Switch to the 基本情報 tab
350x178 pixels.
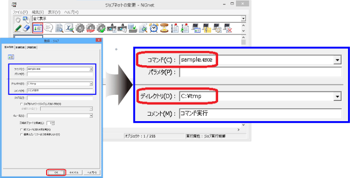coord(9,47)
